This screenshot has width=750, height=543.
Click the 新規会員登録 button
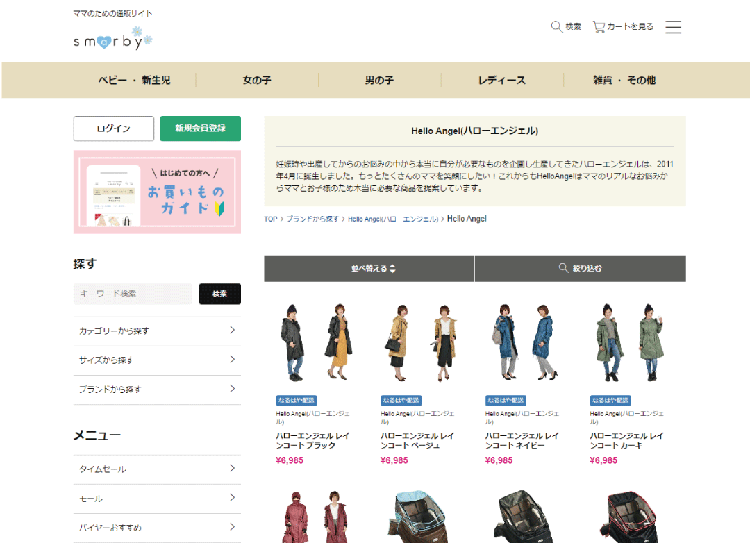pos(201,128)
